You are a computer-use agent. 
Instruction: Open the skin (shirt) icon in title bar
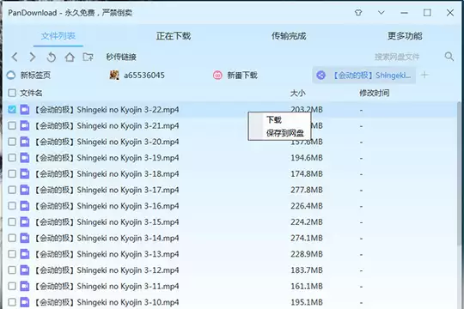point(358,13)
